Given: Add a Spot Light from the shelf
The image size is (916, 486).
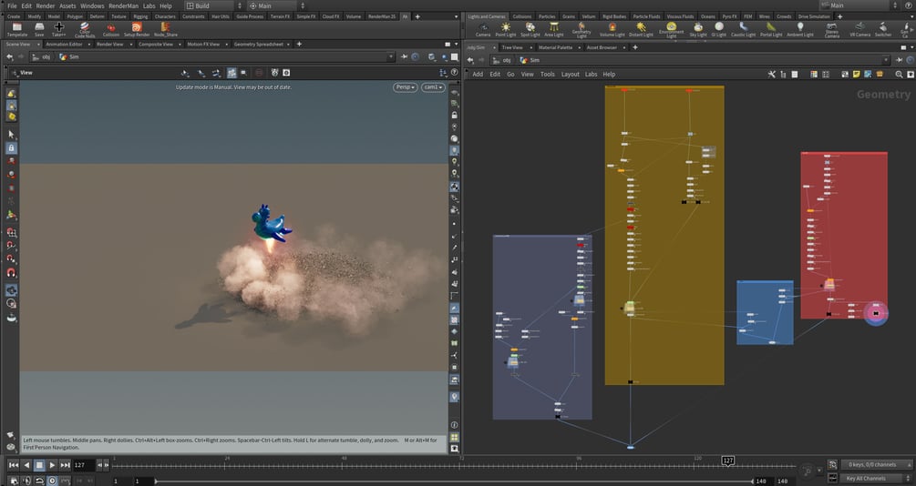Looking at the screenshot, I should click(530, 30).
